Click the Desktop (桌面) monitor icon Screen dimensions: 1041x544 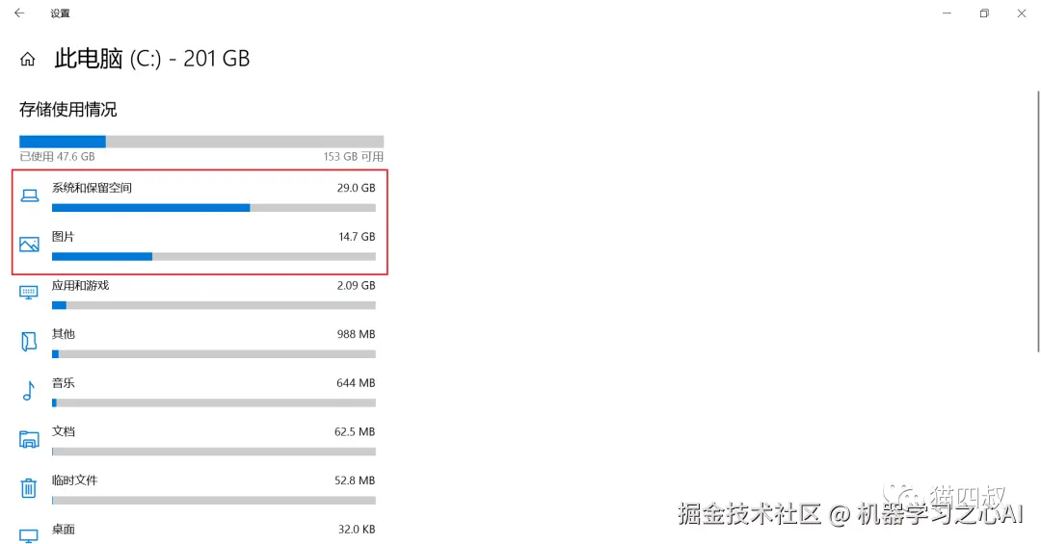(29, 534)
